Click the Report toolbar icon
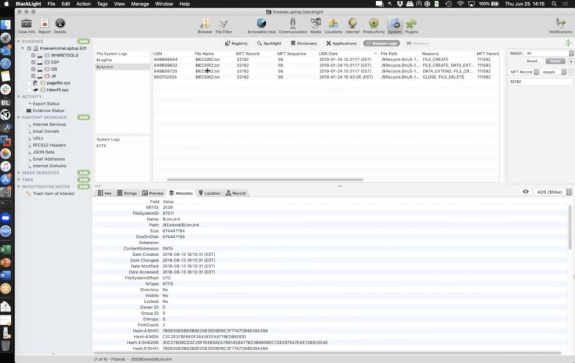Screen dimensions: 575x363 pyautogui.click(x=44, y=26)
